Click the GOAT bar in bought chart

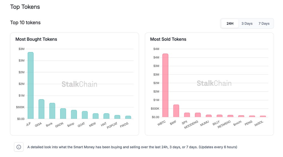(x=85, y=115)
